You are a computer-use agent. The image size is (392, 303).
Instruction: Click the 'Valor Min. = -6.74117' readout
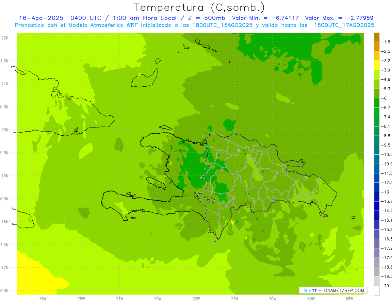click(265, 18)
